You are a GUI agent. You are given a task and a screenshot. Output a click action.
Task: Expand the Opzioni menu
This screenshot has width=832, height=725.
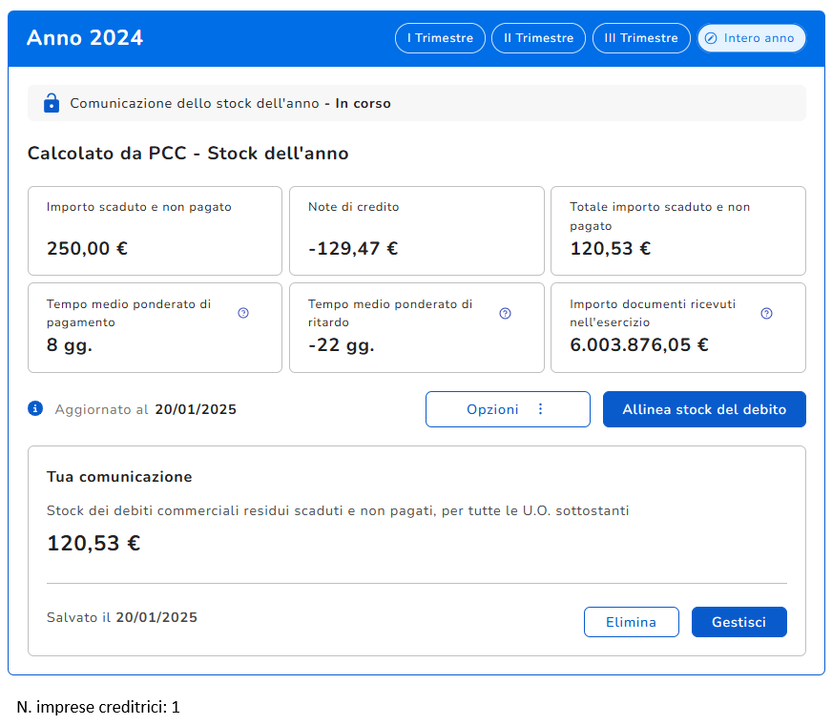(508, 409)
